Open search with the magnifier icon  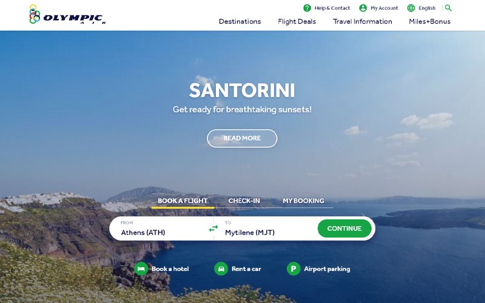coord(448,8)
